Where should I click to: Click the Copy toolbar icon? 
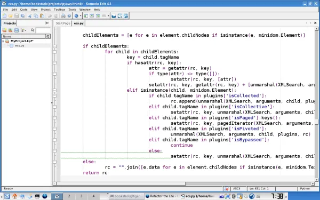coord(36,16)
